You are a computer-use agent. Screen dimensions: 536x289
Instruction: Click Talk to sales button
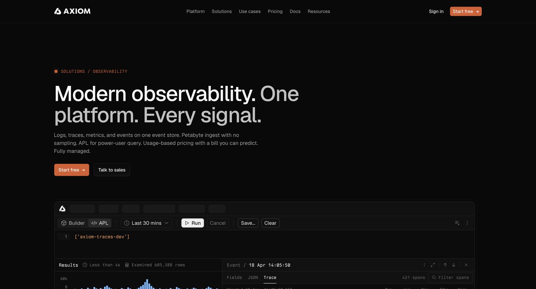(112, 170)
